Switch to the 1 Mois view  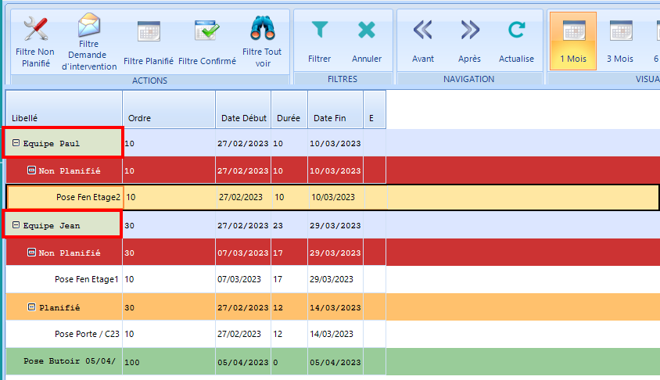(x=574, y=31)
